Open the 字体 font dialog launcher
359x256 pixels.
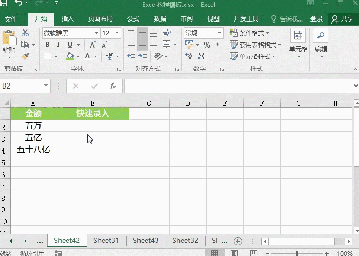pyautogui.click(x=119, y=69)
